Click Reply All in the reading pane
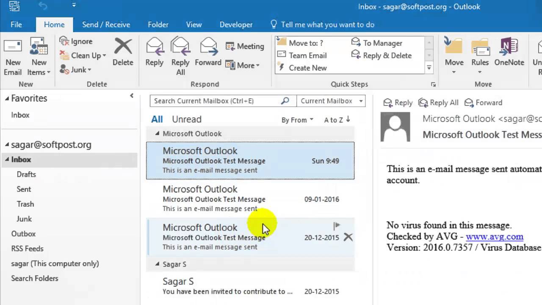The height and width of the screenshot is (305, 542). [438, 103]
